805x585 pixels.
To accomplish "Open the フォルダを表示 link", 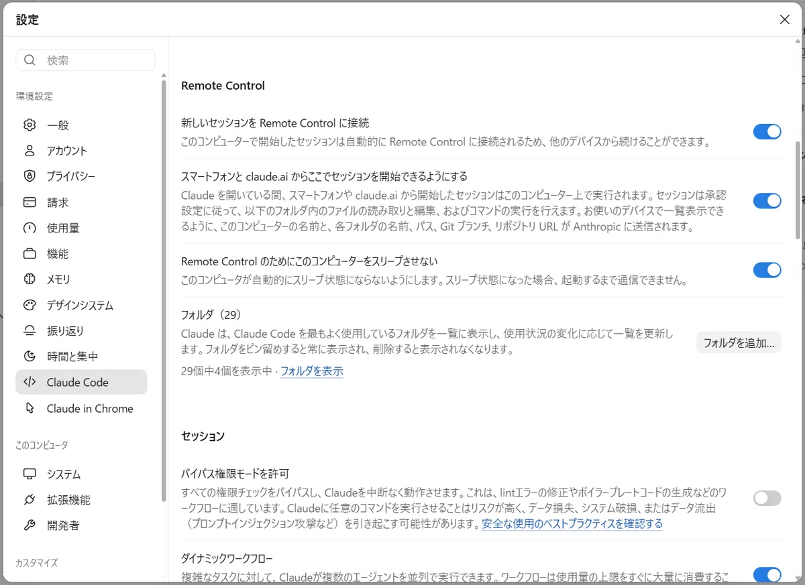I will 312,371.
